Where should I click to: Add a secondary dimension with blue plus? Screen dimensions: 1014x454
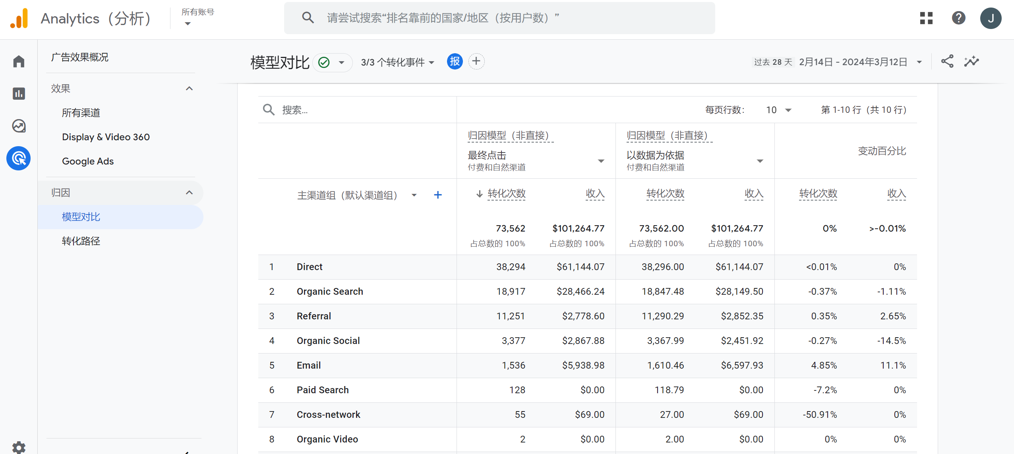(x=438, y=195)
